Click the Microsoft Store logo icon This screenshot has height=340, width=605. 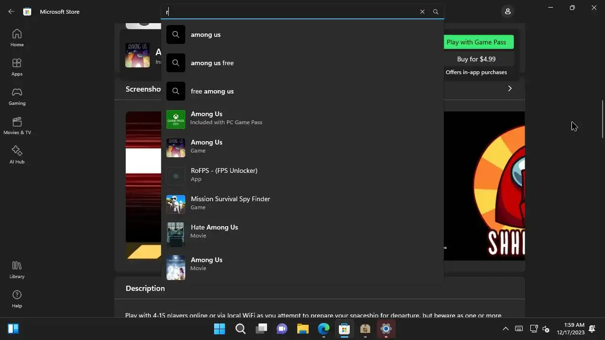point(27,12)
